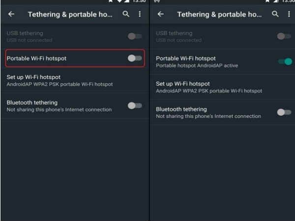Select red-outlined Portable Wi-Fi hotspot row label
The width and height of the screenshot is (295, 221).
point(36,58)
